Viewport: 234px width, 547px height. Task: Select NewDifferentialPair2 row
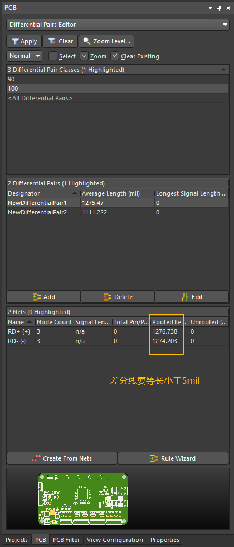pos(118,212)
